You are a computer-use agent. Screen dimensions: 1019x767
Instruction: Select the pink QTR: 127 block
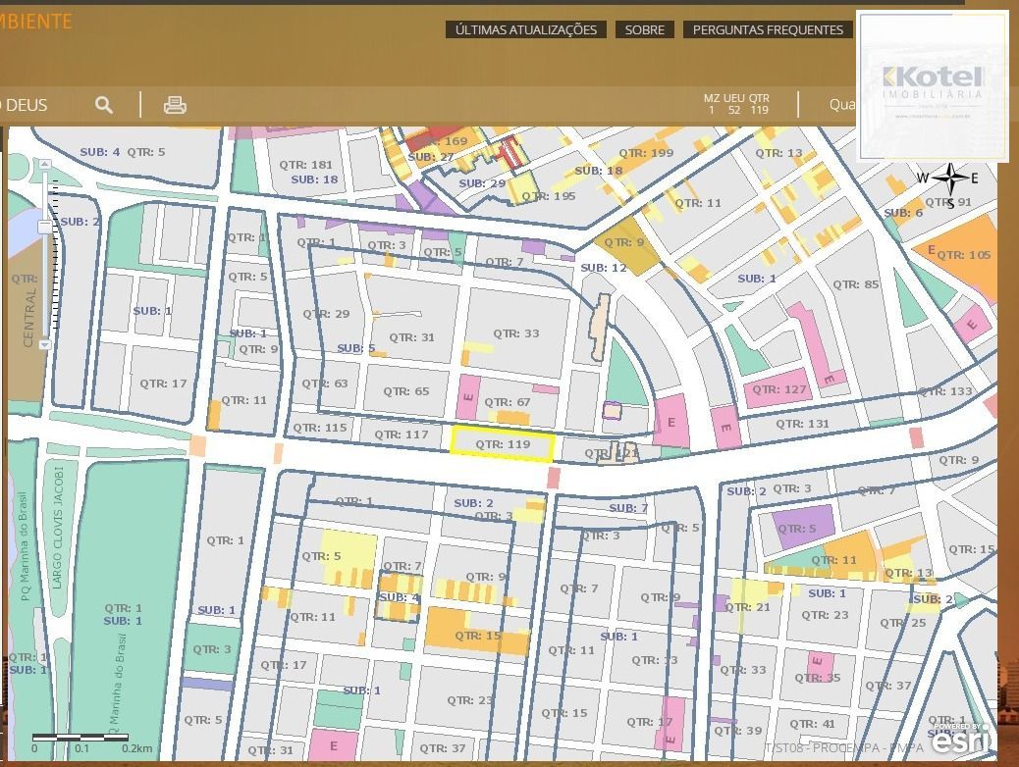[778, 389]
